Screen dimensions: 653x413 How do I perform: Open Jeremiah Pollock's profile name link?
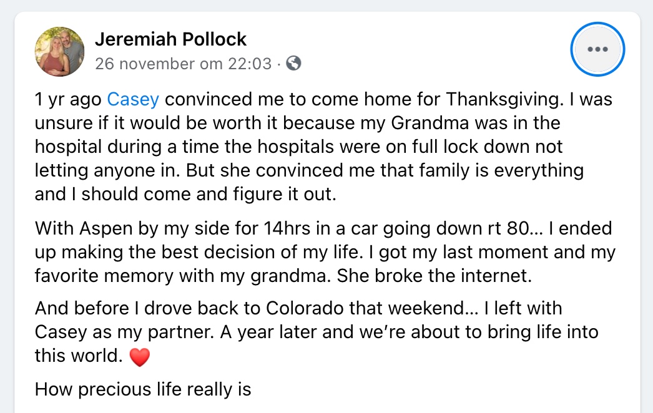(x=171, y=39)
